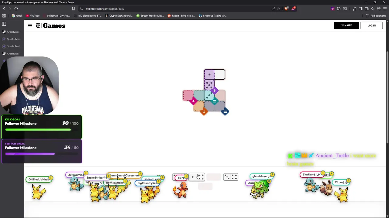
Task: Open the purple extension icon in toolbar
Action: click(333, 9)
